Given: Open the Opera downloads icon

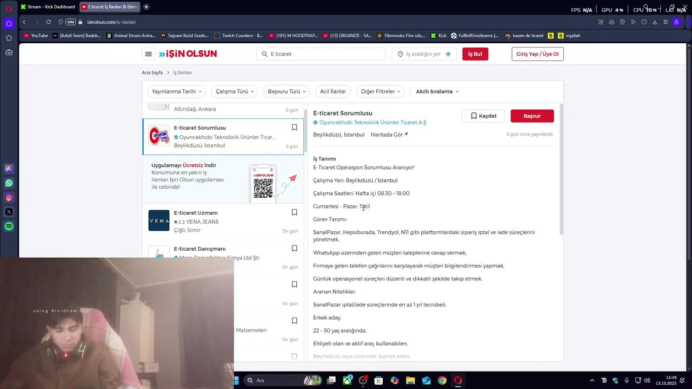Looking at the screenshot, I should (x=655, y=22).
